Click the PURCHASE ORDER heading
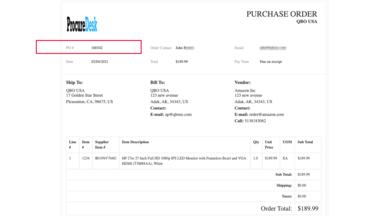The height and width of the screenshot is (216, 384). (281, 14)
